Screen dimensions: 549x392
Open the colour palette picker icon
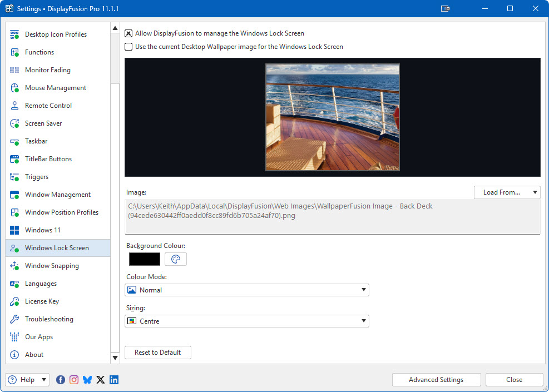(176, 259)
